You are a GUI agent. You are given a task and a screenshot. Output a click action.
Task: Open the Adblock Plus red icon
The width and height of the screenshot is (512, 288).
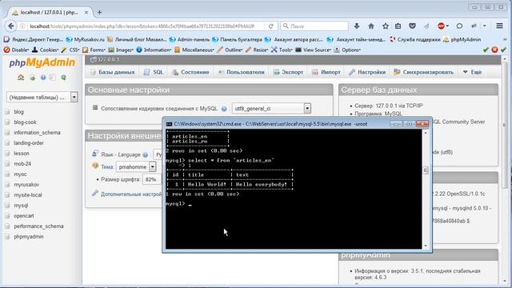click(441, 26)
